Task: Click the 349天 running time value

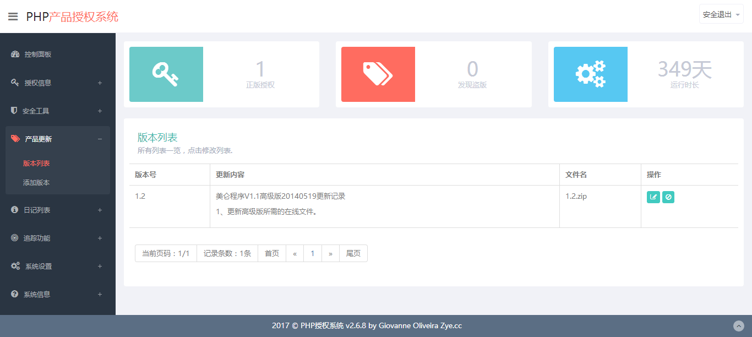Action: [x=685, y=69]
